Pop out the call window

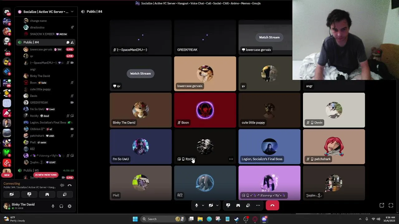(x=382, y=205)
